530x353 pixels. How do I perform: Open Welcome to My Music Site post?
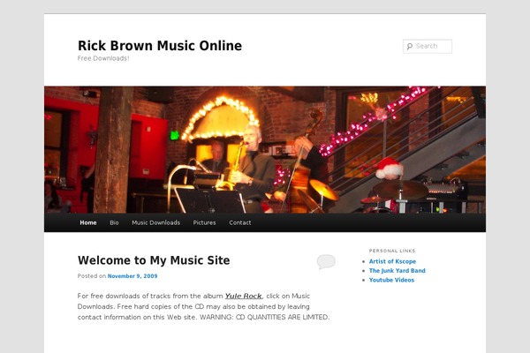[154, 260]
